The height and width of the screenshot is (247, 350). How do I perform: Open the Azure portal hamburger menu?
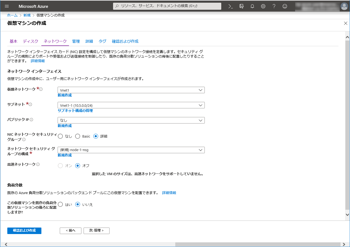click(x=7, y=6)
